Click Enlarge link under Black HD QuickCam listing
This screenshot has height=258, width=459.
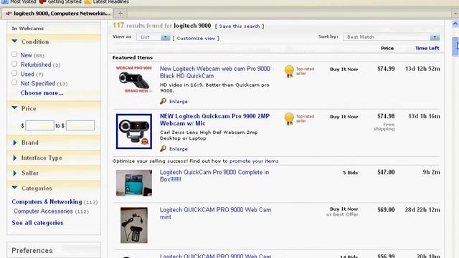point(179,102)
